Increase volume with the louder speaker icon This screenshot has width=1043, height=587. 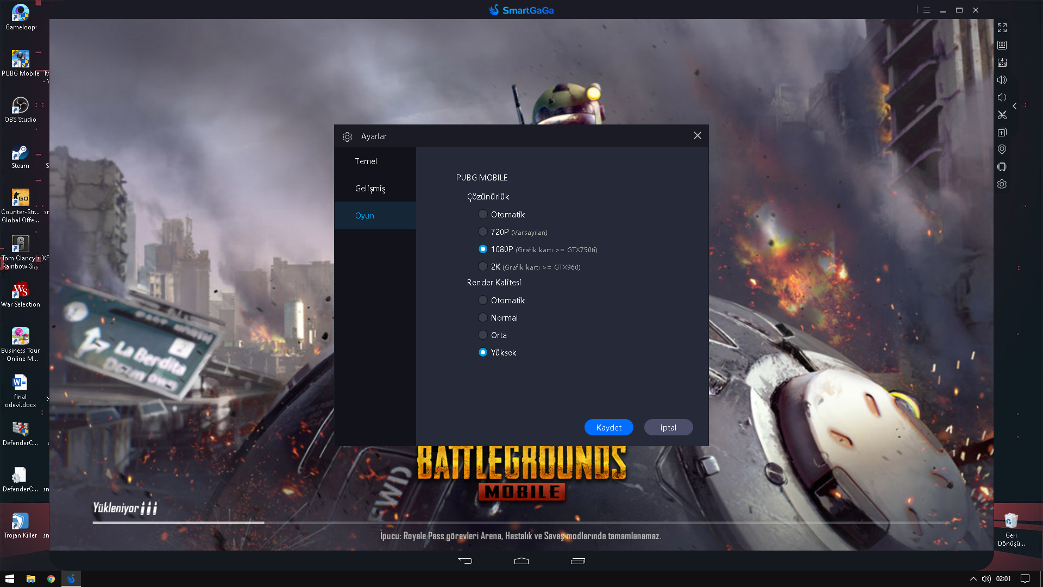1002,80
